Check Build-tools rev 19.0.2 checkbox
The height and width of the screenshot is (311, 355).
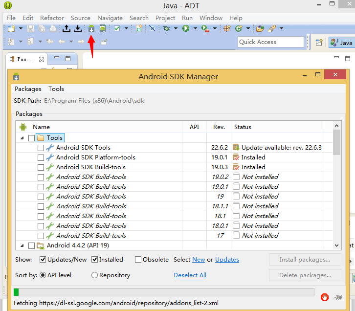pos(41,177)
